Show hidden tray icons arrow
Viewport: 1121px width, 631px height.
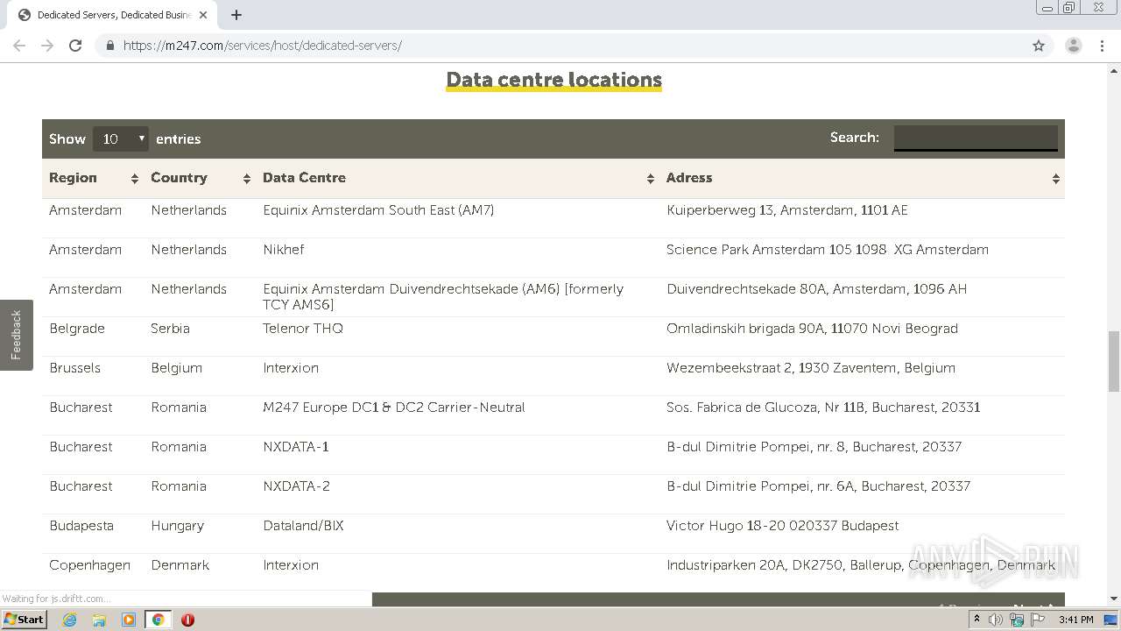976,620
